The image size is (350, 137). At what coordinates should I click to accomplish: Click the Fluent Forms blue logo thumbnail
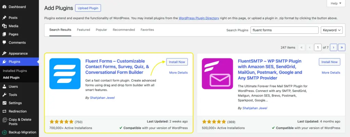pos(65,74)
